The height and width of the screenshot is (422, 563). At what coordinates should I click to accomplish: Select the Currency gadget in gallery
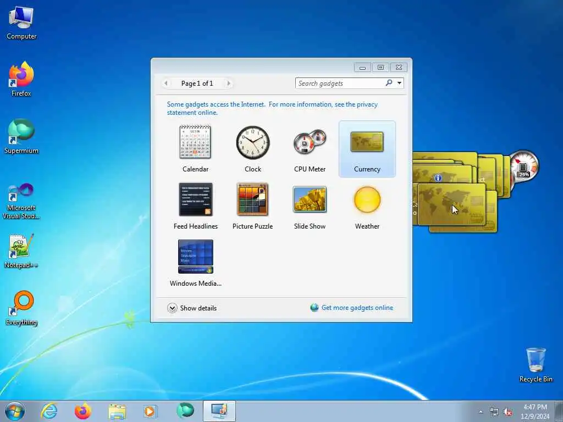coord(367,148)
